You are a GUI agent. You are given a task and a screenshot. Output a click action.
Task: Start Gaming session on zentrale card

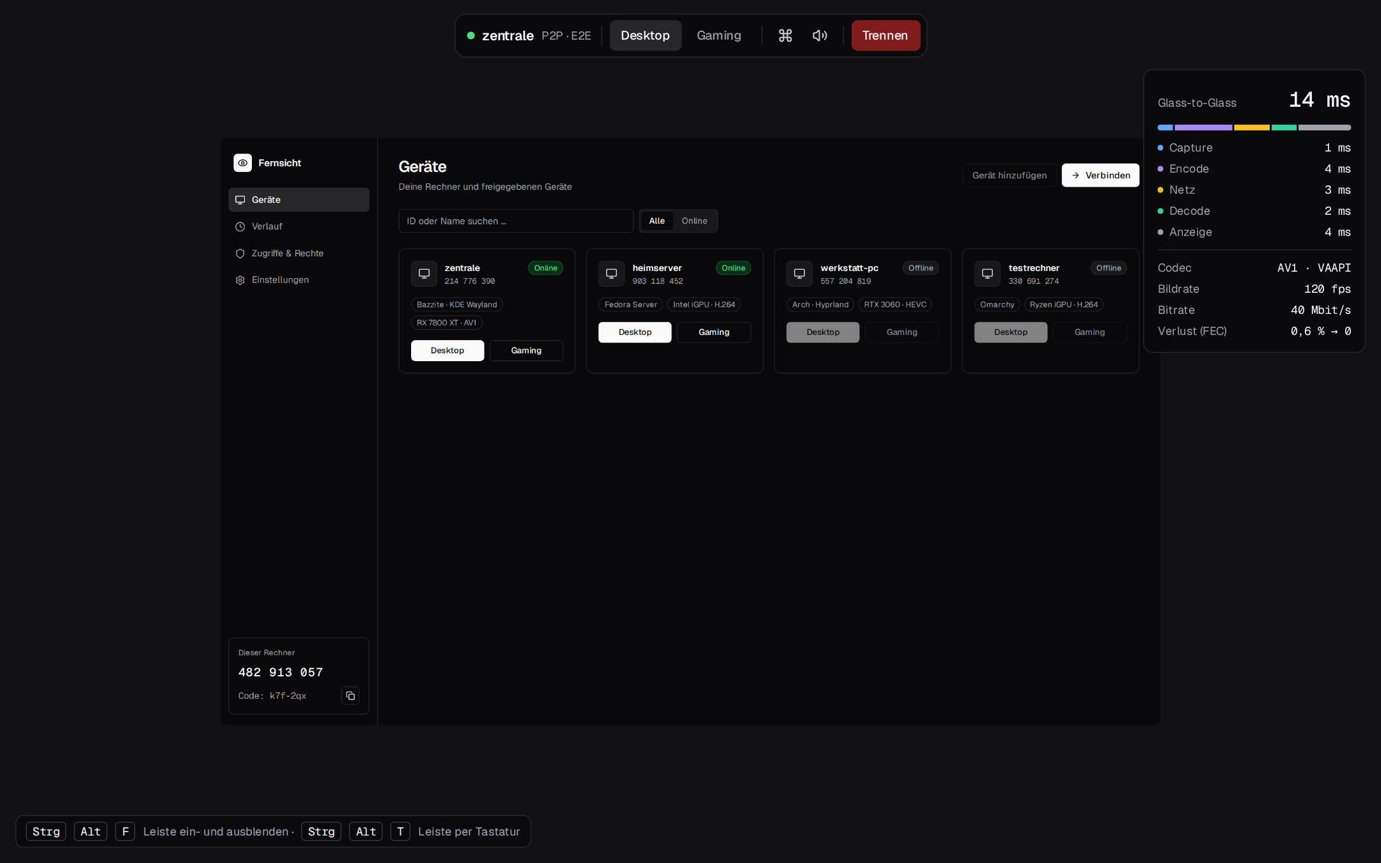pos(526,350)
